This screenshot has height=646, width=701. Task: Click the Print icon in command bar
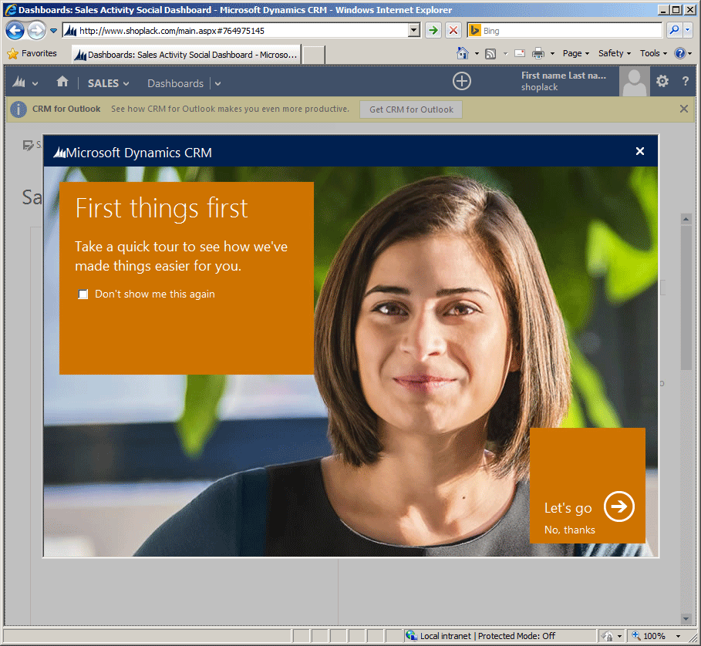pos(538,54)
